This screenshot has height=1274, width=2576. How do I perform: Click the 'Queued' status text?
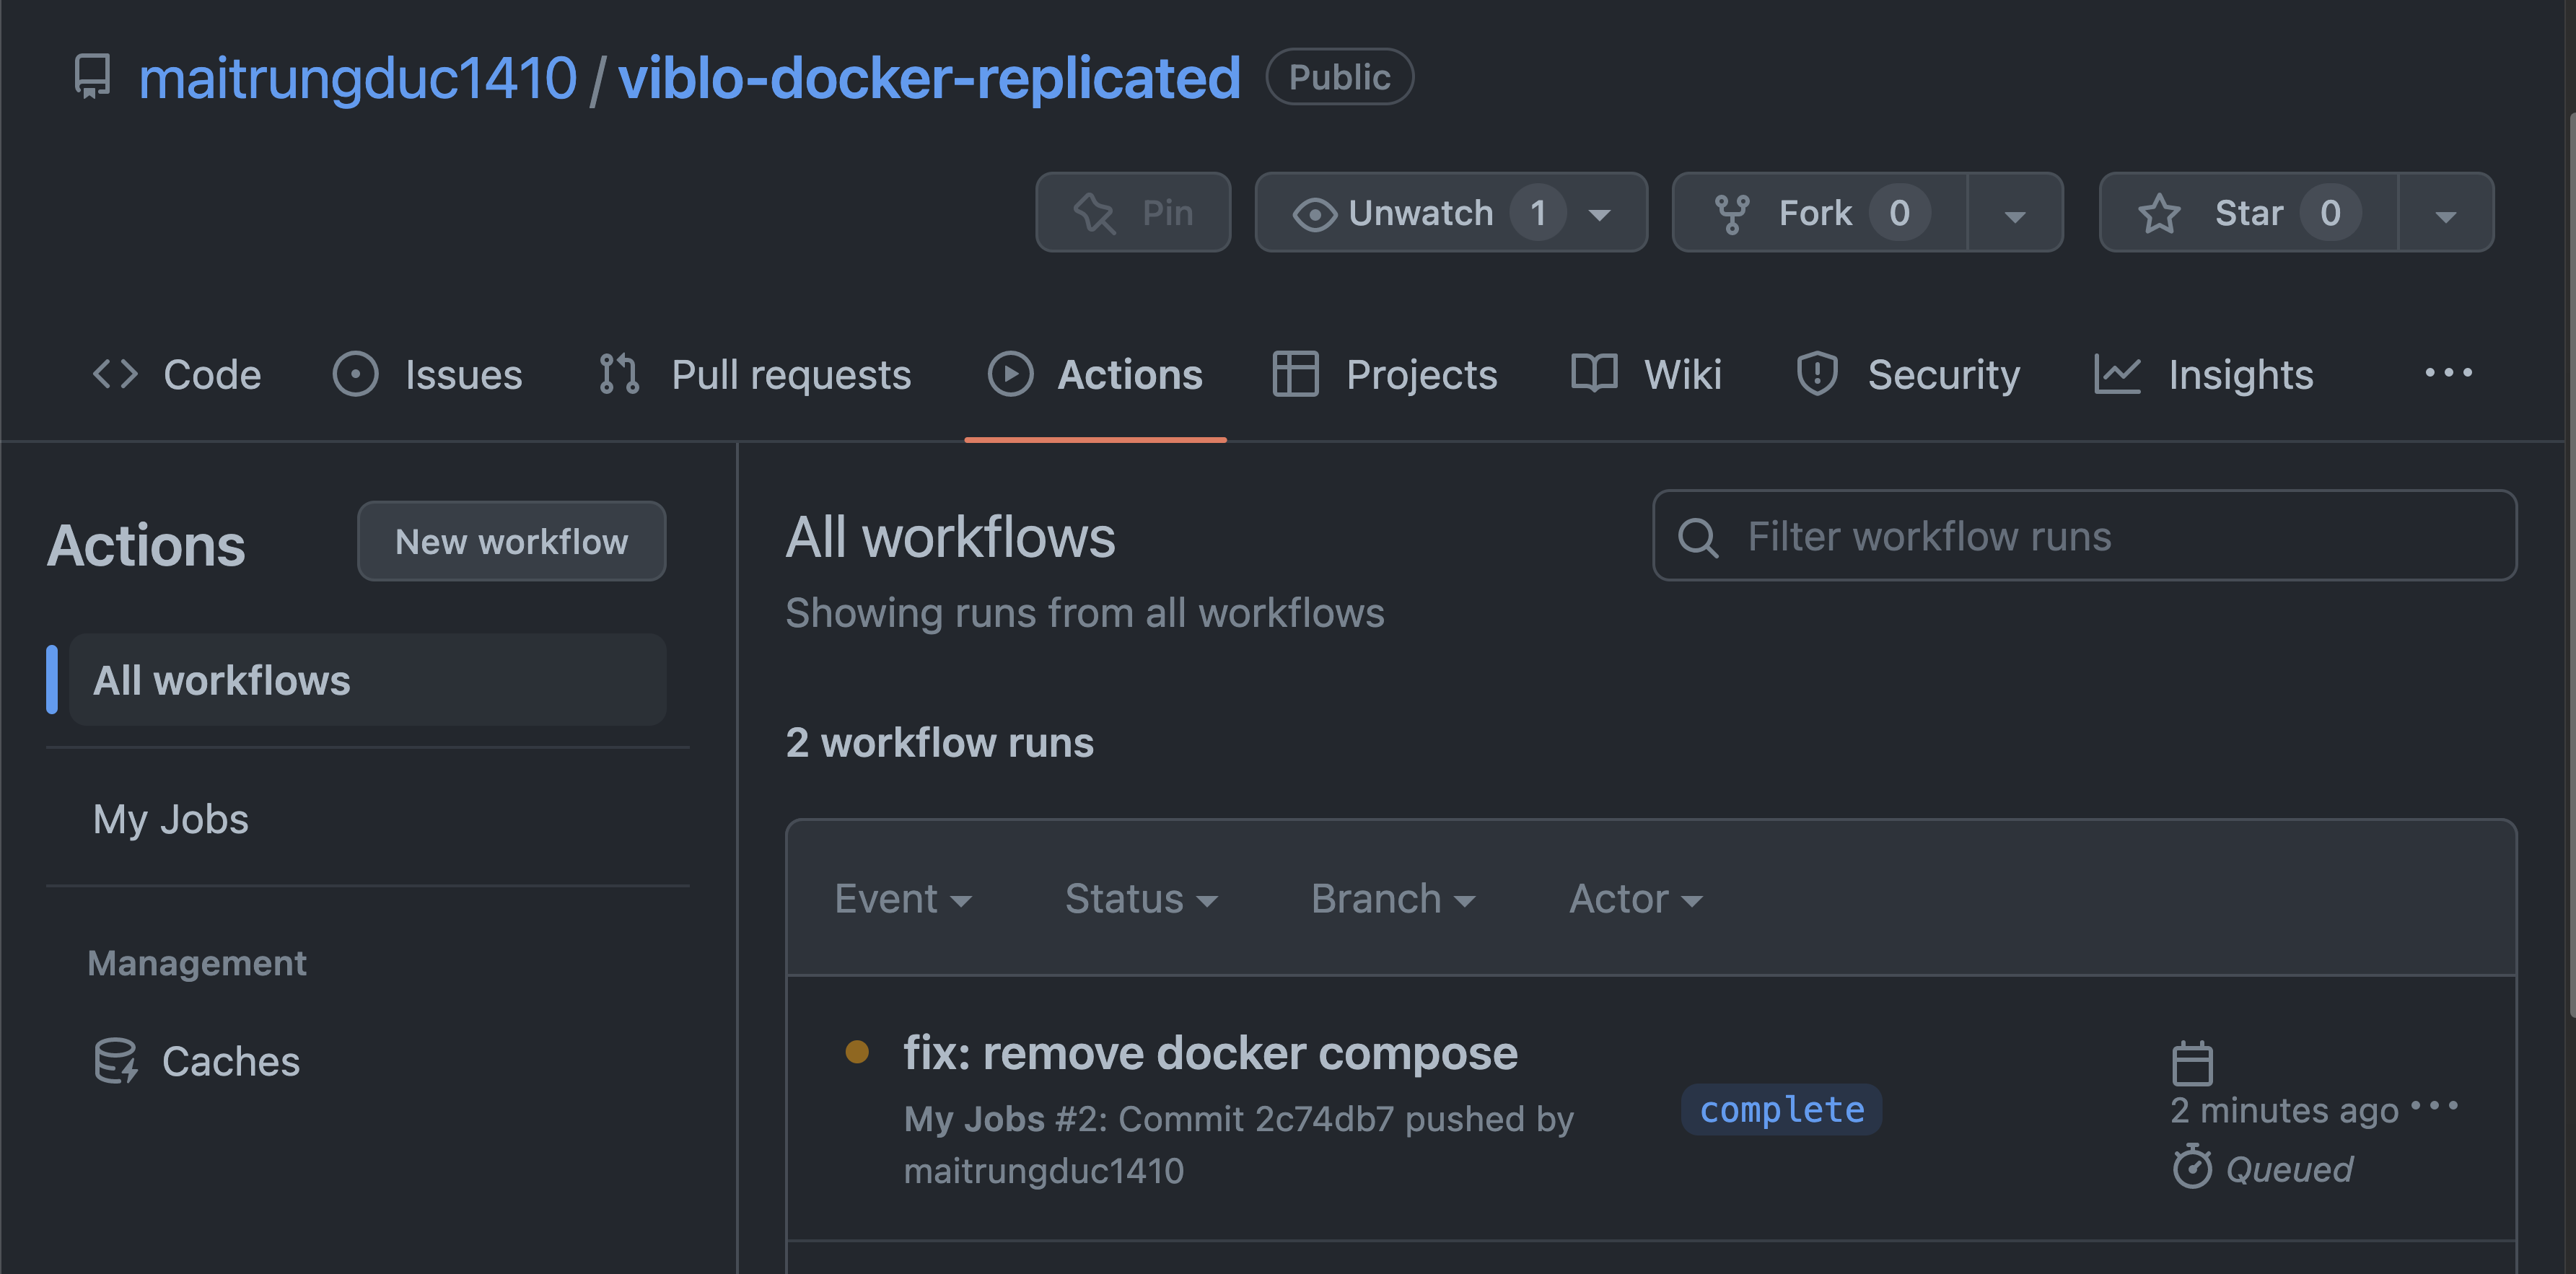tap(2289, 1169)
